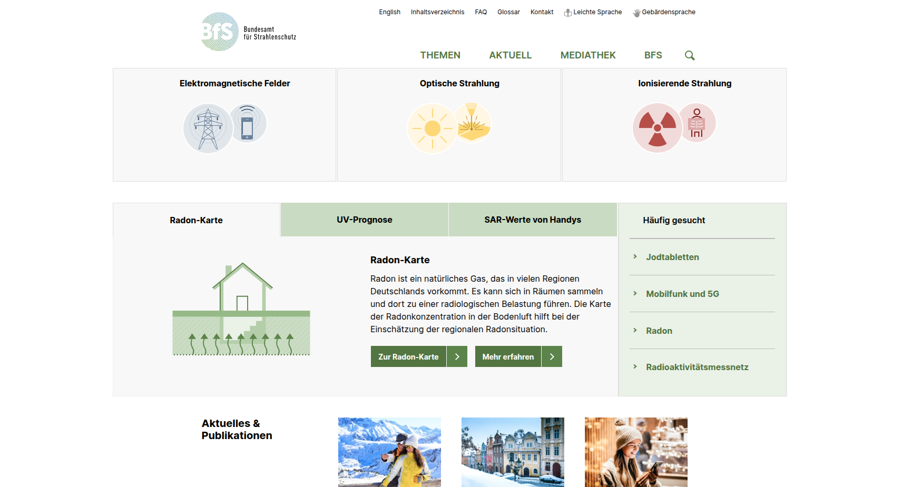Click arrow next to Mehr erfahren
This screenshot has width=902, height=487.
tap(552, 356)
